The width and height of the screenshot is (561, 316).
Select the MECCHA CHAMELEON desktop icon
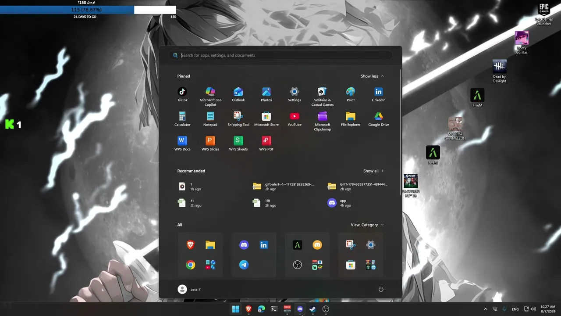(x=455, y=129)
